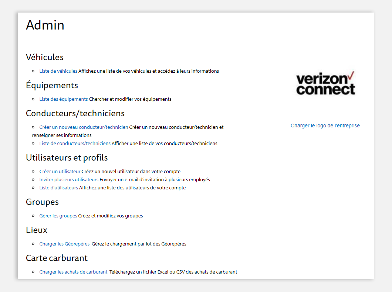Click Charger les achats de carburant

(73, 272)
